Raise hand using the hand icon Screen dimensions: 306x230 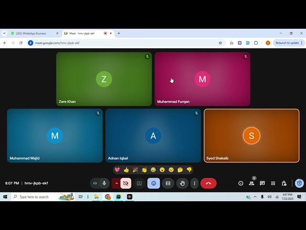click(x=182, y=183)
